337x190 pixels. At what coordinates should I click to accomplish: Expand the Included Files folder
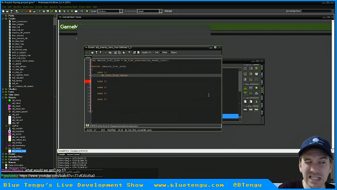pyautogui.click(x=3, y=157)
